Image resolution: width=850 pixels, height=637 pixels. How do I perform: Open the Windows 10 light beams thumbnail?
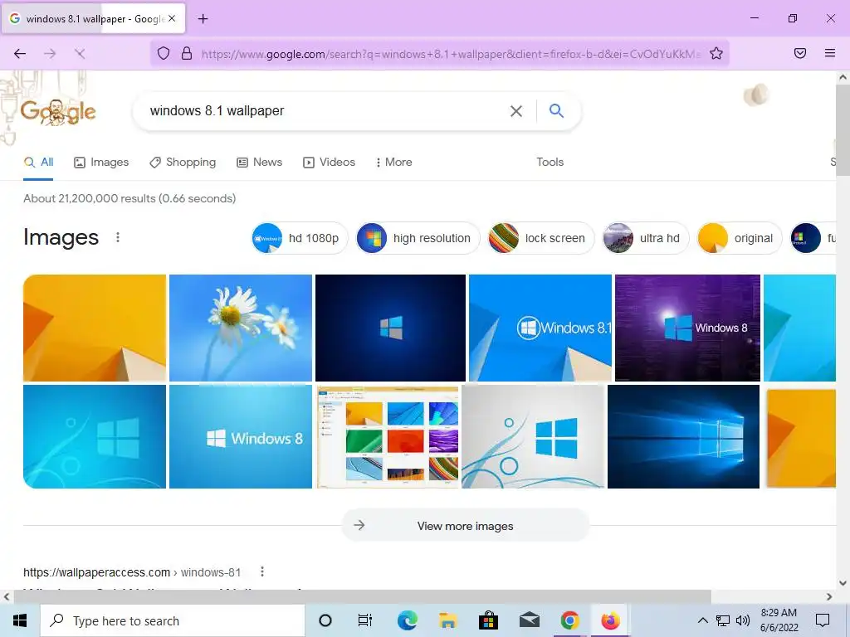[x=683, y=436]
